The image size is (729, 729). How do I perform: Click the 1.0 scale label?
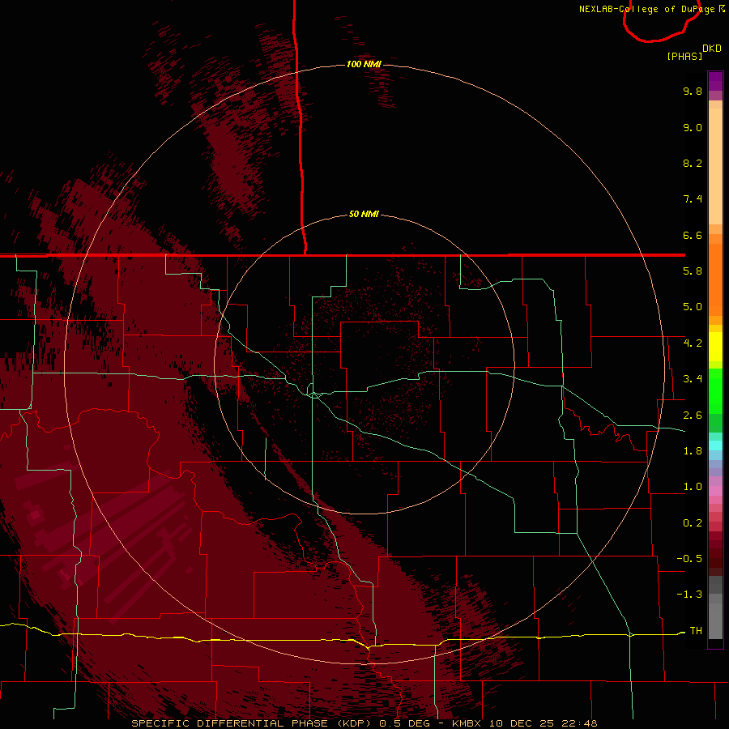[x=693, y=487]
